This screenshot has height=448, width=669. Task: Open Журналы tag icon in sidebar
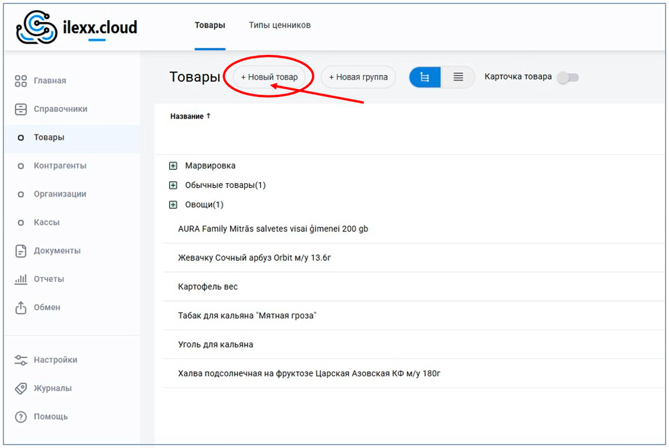tap(21, 388)
